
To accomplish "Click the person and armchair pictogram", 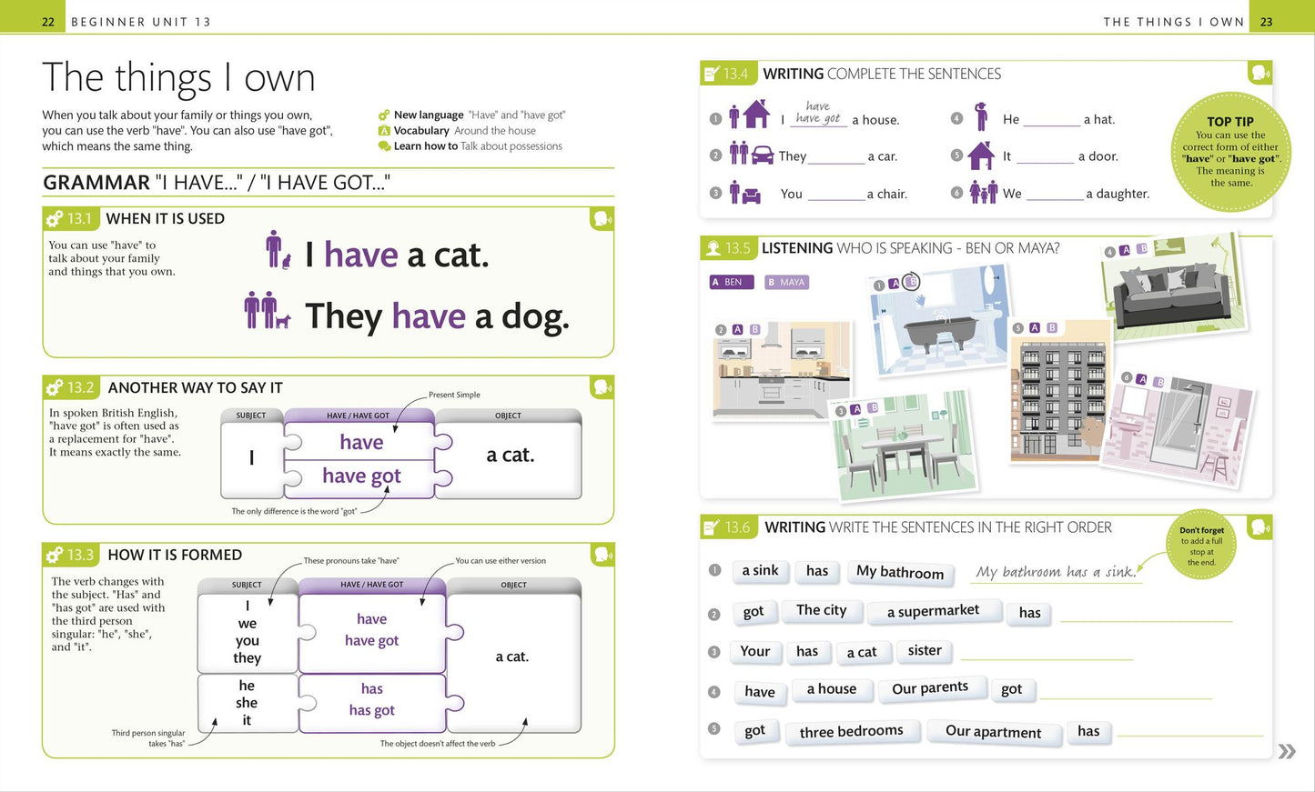I will (745, 193).
